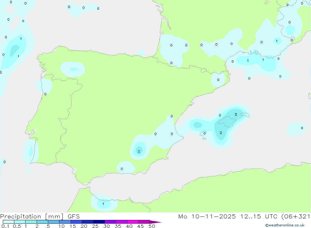Select the 0.1–0.5 mm palest cyan legend swatch
Screen dimensions: 311x228
click(8, 222)
